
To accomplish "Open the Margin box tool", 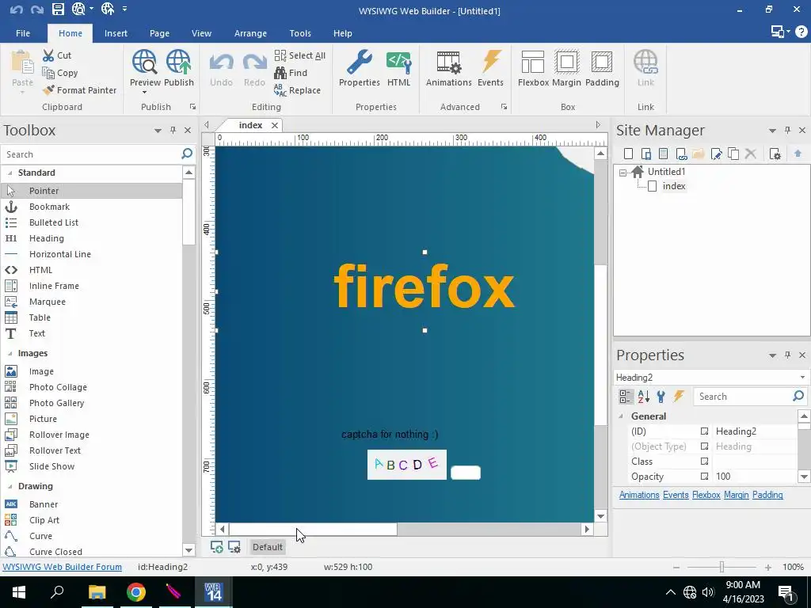I will [566, 68].
